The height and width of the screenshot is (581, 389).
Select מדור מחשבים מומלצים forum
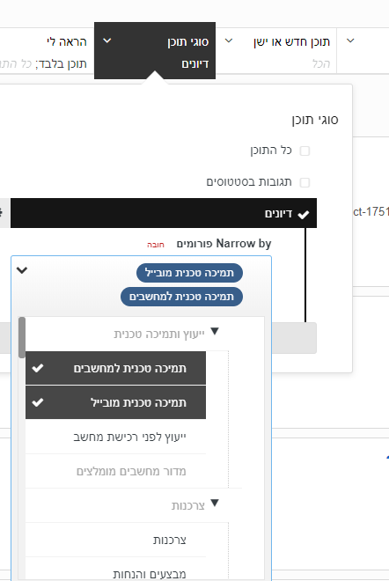[x=115, y=471]
